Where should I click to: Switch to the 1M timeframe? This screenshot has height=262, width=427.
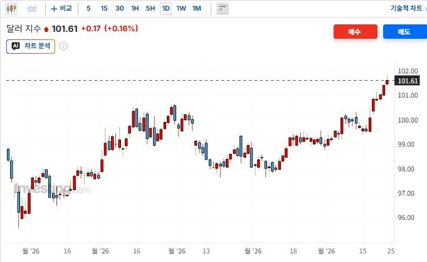(197, 9)
